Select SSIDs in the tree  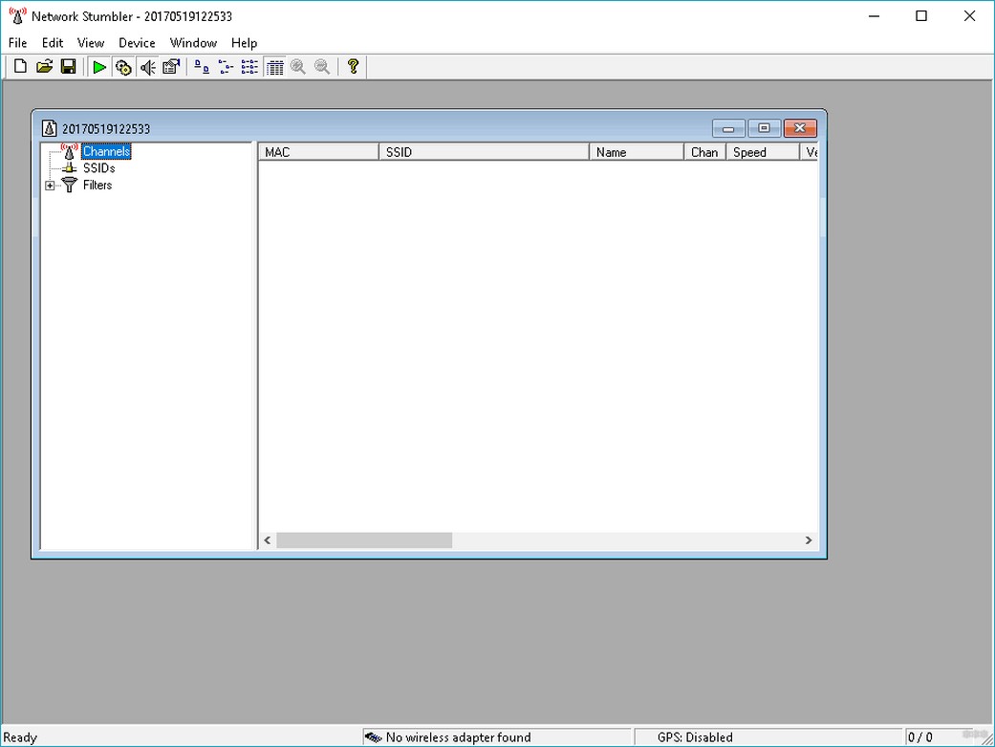(x=99, y=168)
